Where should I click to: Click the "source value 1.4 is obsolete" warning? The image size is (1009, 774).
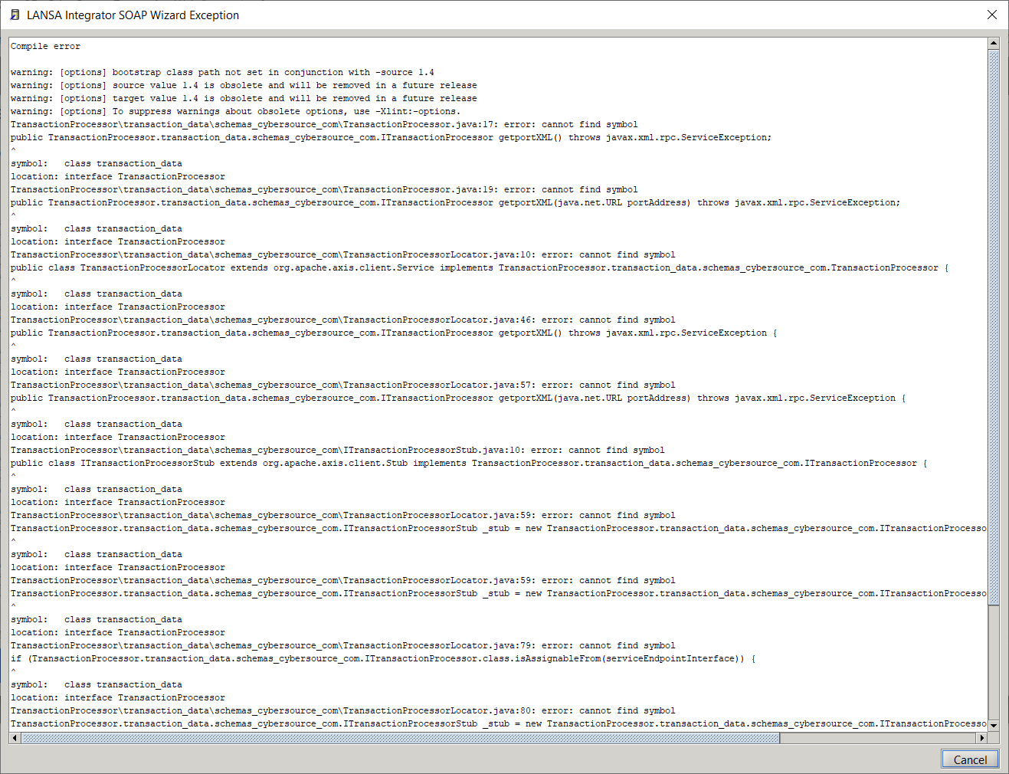244,85
